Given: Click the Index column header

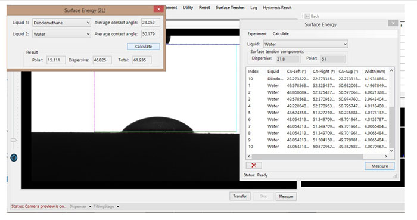Looking at the screenshot, I should 253,72.
